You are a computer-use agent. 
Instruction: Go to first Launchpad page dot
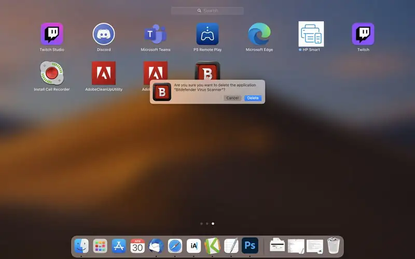pyautogui.click(x=201, y=224)
